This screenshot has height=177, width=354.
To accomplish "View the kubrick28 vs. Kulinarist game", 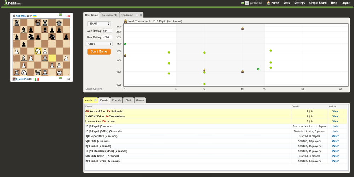I will pyautogui.click(x=335, y=111).
